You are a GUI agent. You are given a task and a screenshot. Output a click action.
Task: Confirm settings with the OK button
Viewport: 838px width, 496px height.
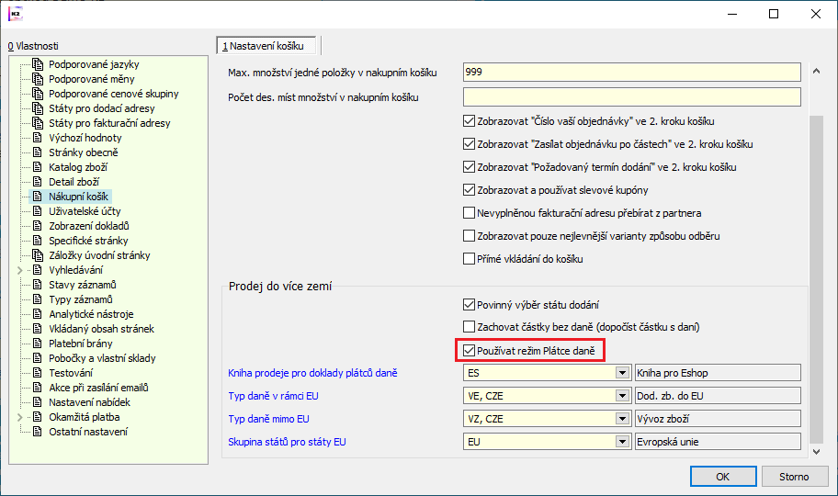click(723, 477)
